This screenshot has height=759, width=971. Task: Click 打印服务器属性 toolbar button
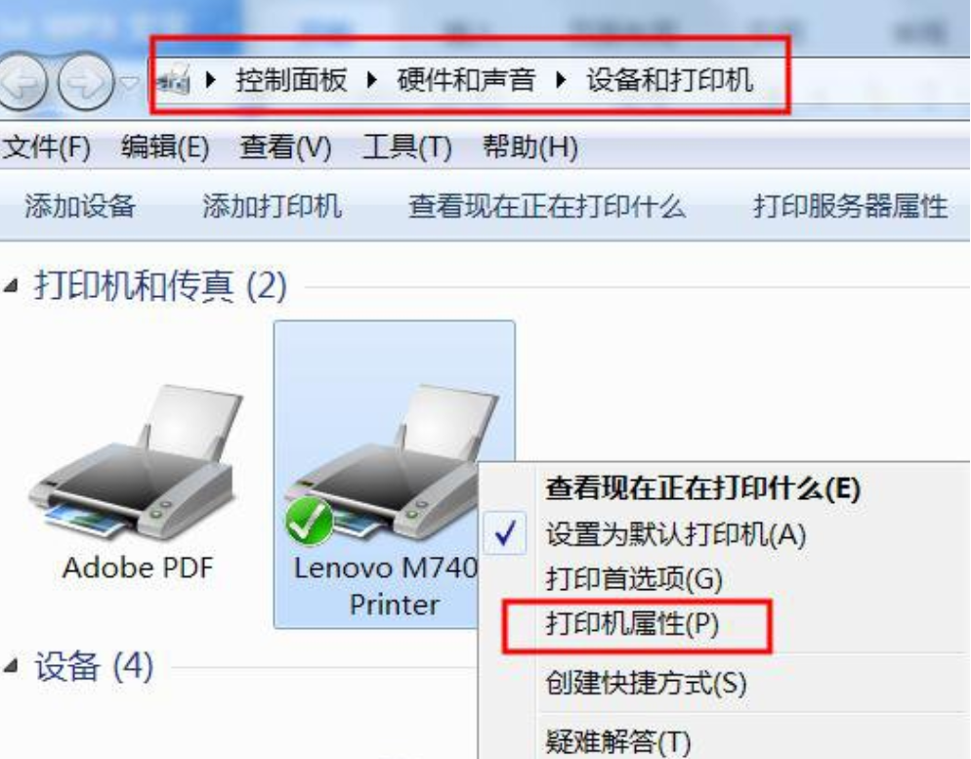point(850,206)
